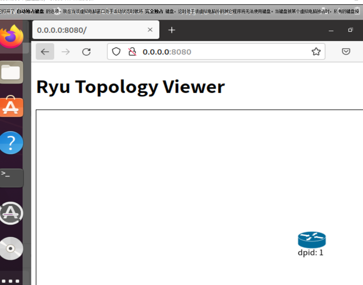Minimize the Firefox window
The width and height of the screenshot is (363, 285).
click(x=331, y=30)
